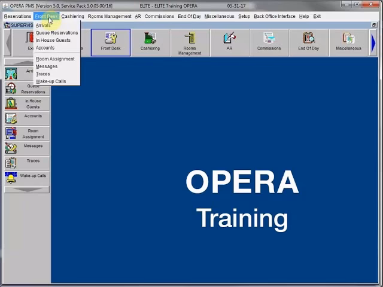Select the Commissions toolbar icon
Screen dimensions: 383x287
[x=269, y=41]
